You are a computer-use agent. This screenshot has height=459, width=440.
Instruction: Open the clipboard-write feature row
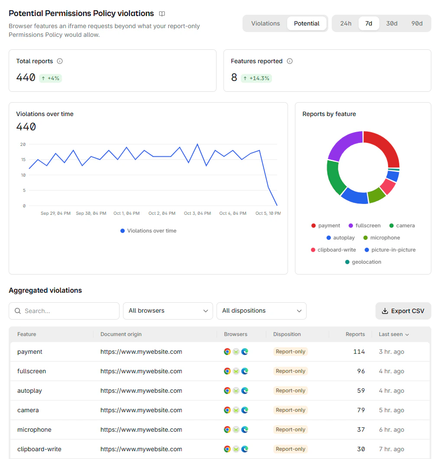point(220,449)
